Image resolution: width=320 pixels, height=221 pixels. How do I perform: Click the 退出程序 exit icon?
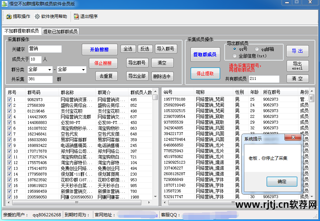(76, 16)
